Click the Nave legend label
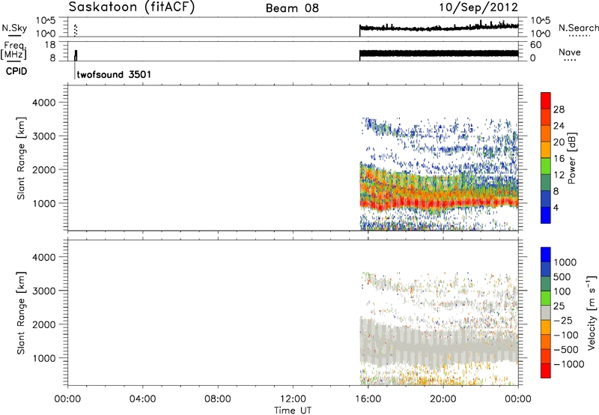The height and width of the screenshot is (415, 599). tap(570, 52)
